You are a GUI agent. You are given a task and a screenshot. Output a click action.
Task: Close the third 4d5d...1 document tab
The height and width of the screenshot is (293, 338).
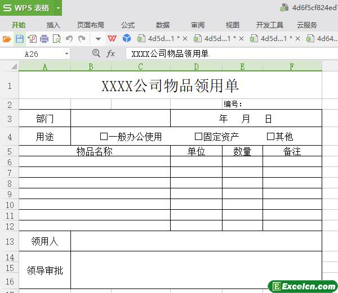(x=297, y=39)
